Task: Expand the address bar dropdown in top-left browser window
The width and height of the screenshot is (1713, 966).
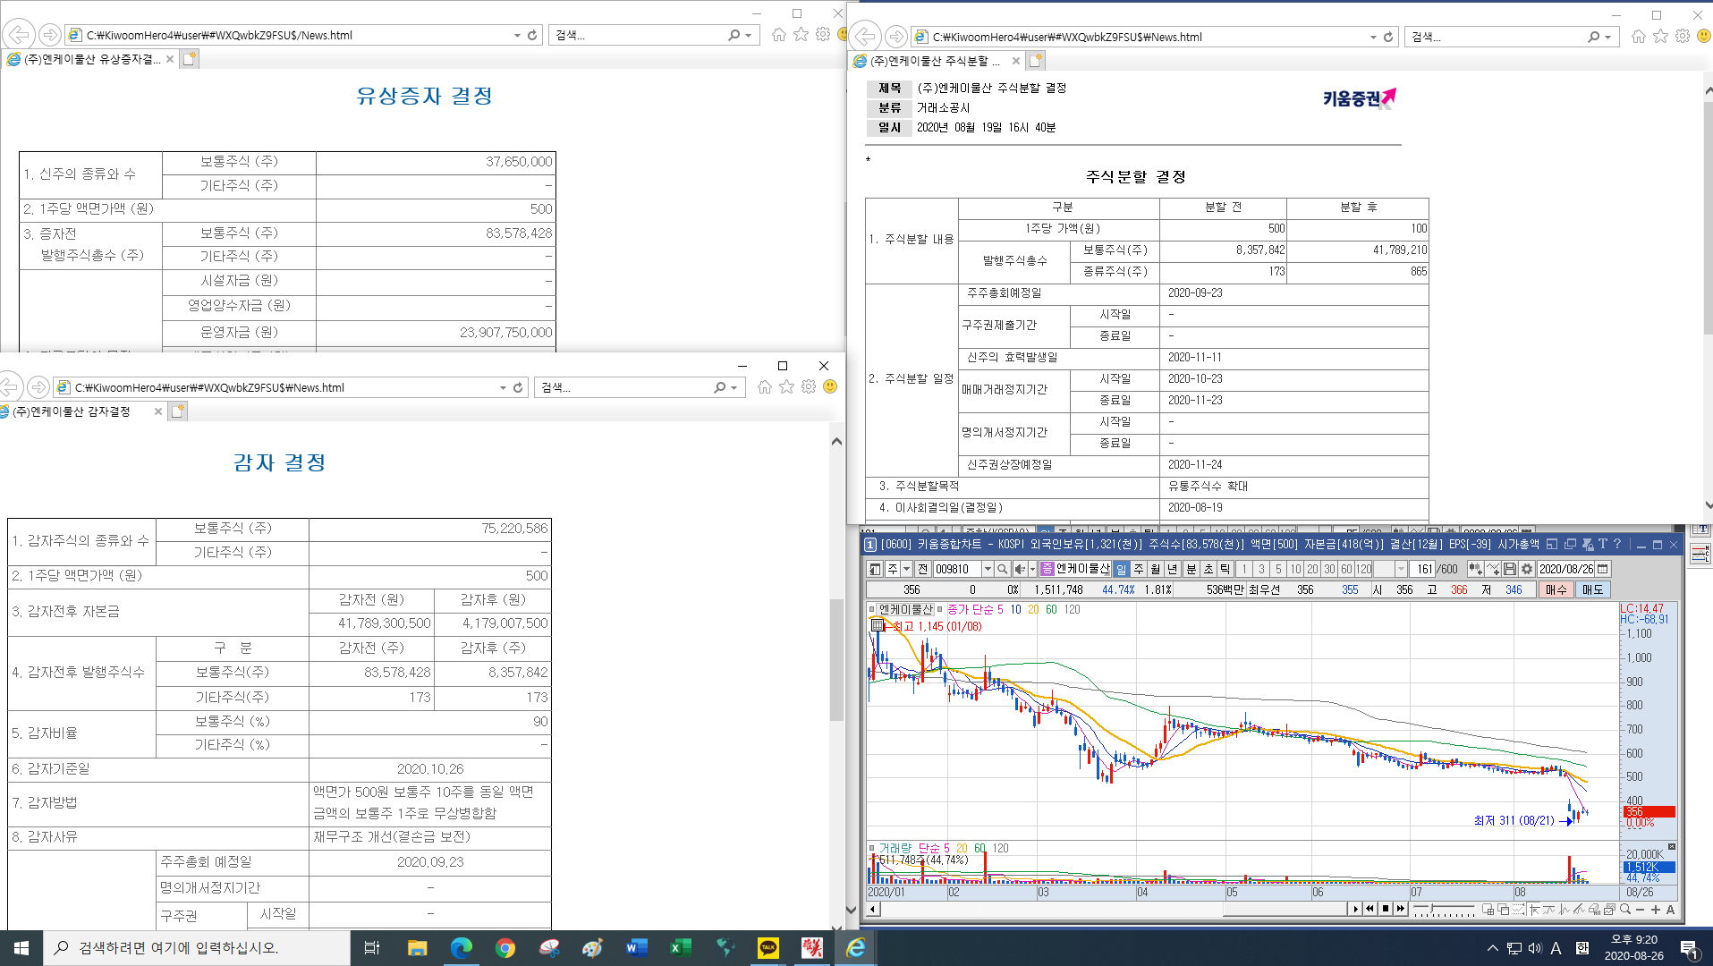Action: tap(517, 35)
